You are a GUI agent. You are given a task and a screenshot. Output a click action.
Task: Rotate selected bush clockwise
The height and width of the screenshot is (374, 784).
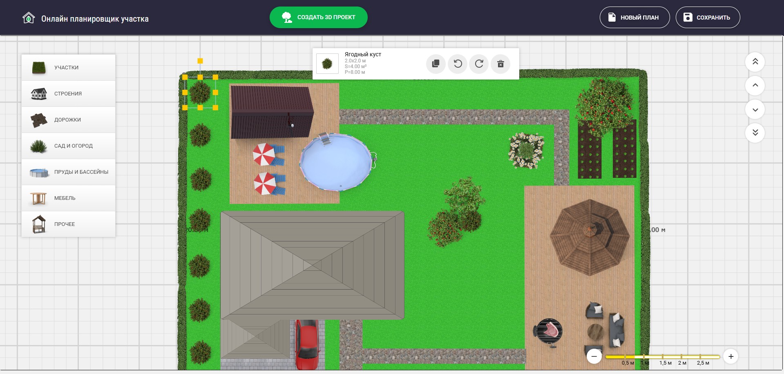point(479,64)
